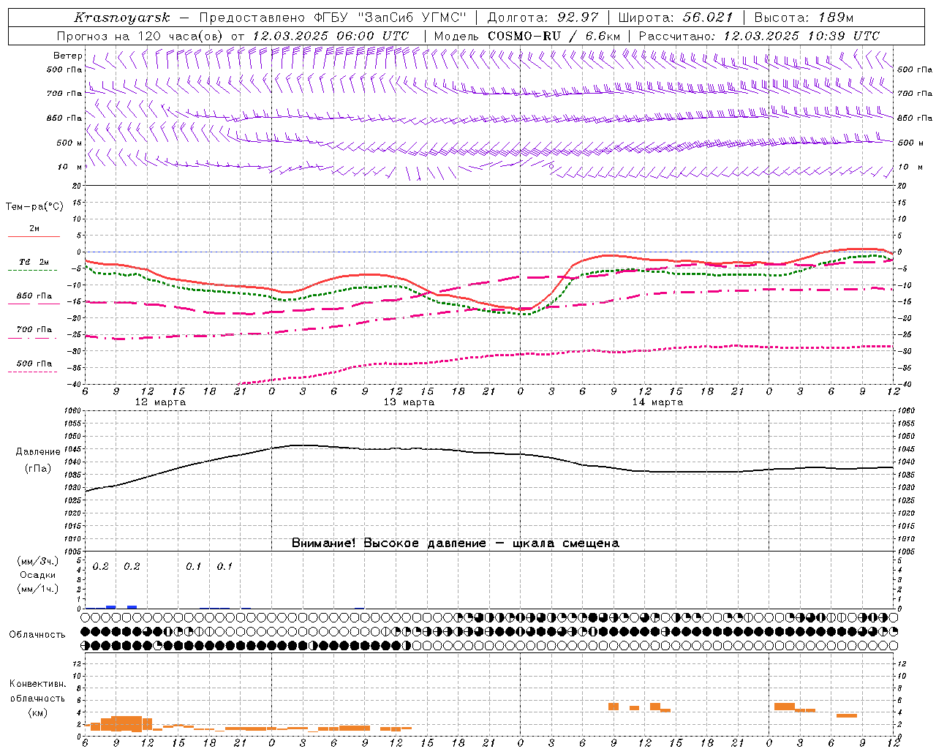Click the "(гПа)" unit label below Давление
This screenshot has width=936, height=749.
37,469
